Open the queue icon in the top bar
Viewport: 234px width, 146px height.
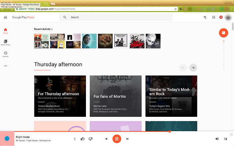[205, 18]
